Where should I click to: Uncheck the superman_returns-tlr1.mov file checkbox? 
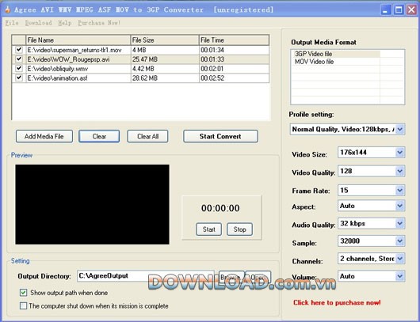[19, 50]
